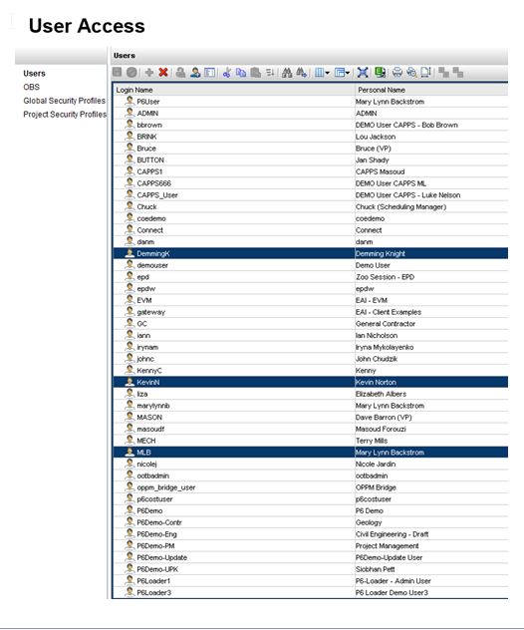The height and width of the screenshot is (630, 524).
Task: Select the highlighted MLB user row
Action: [310, 453]
